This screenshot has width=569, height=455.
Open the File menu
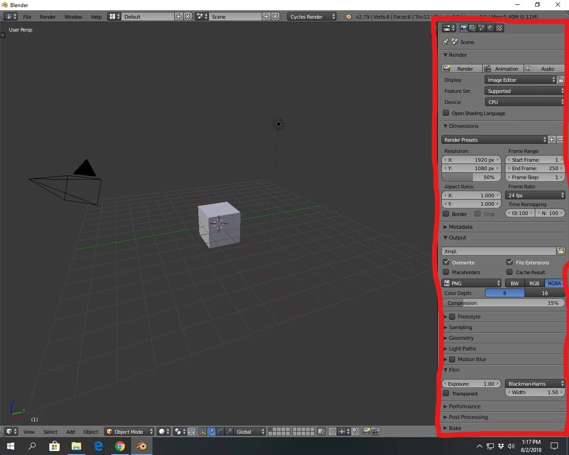click(x=27, y=16)
